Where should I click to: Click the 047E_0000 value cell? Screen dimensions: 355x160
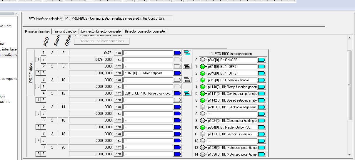[x=91, y=59]
